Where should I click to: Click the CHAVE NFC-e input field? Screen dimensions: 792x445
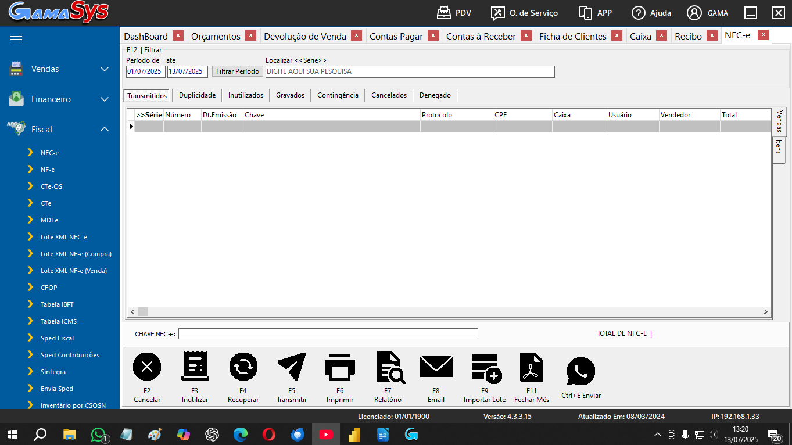[328, 334]
